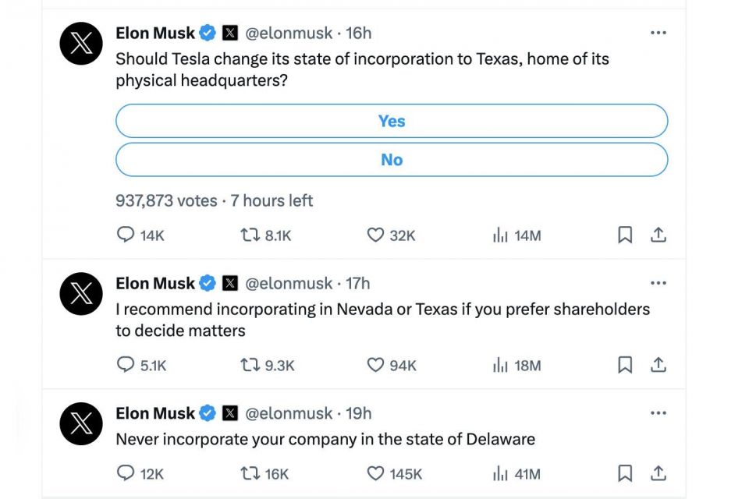
Task: Vote No in the Tesla incorporation poll
Action: tap(391, 160)
